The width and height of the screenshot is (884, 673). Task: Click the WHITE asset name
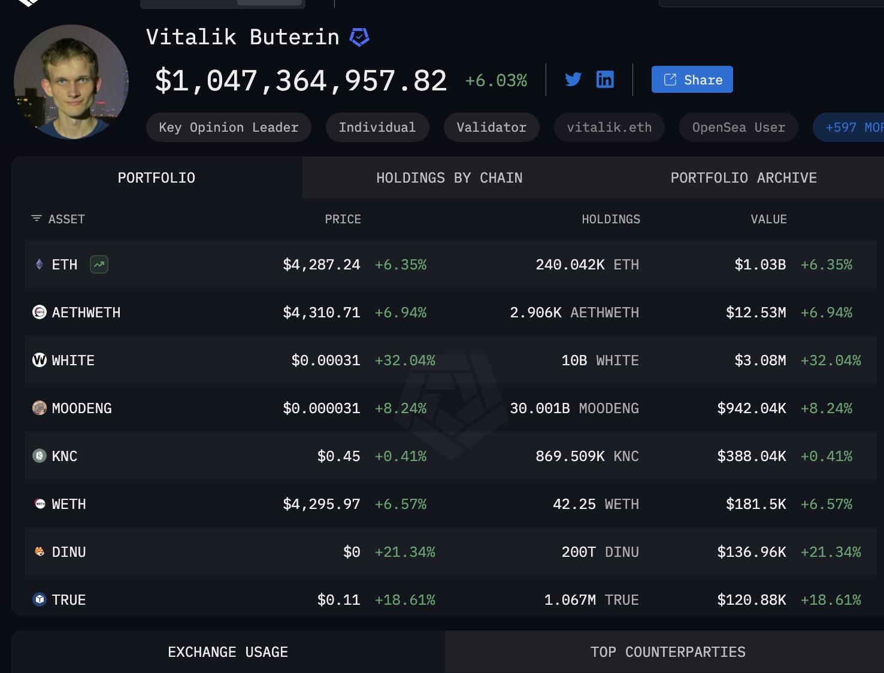[73, 360]
